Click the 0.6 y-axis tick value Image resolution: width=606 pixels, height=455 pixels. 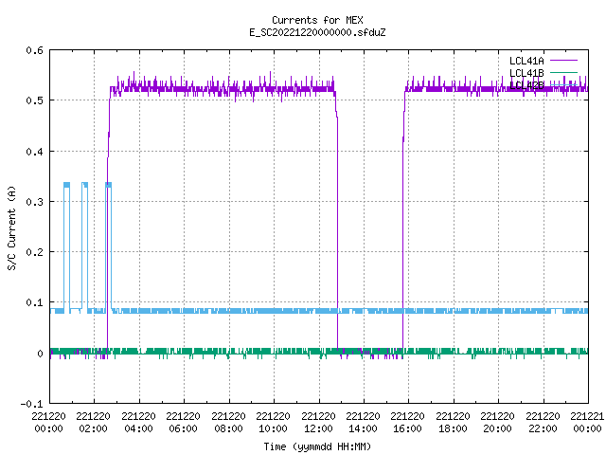tap(34, 50)
